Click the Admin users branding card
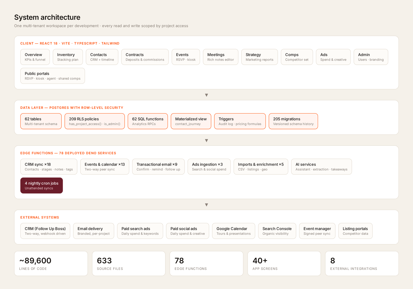Screen dimensions: 413x289 coord(371,57)
